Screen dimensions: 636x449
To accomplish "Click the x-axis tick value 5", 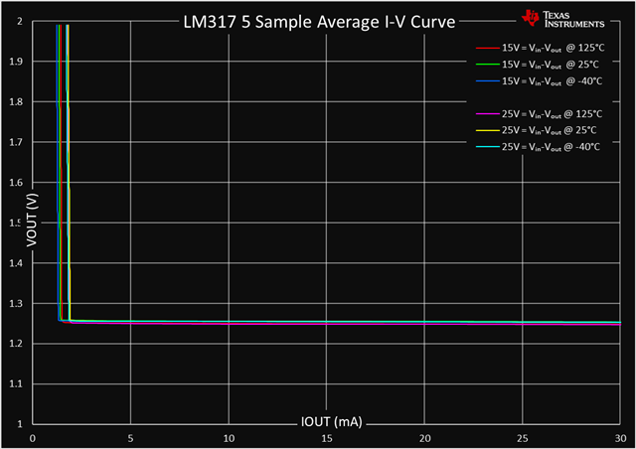I will tap(130, 438).
